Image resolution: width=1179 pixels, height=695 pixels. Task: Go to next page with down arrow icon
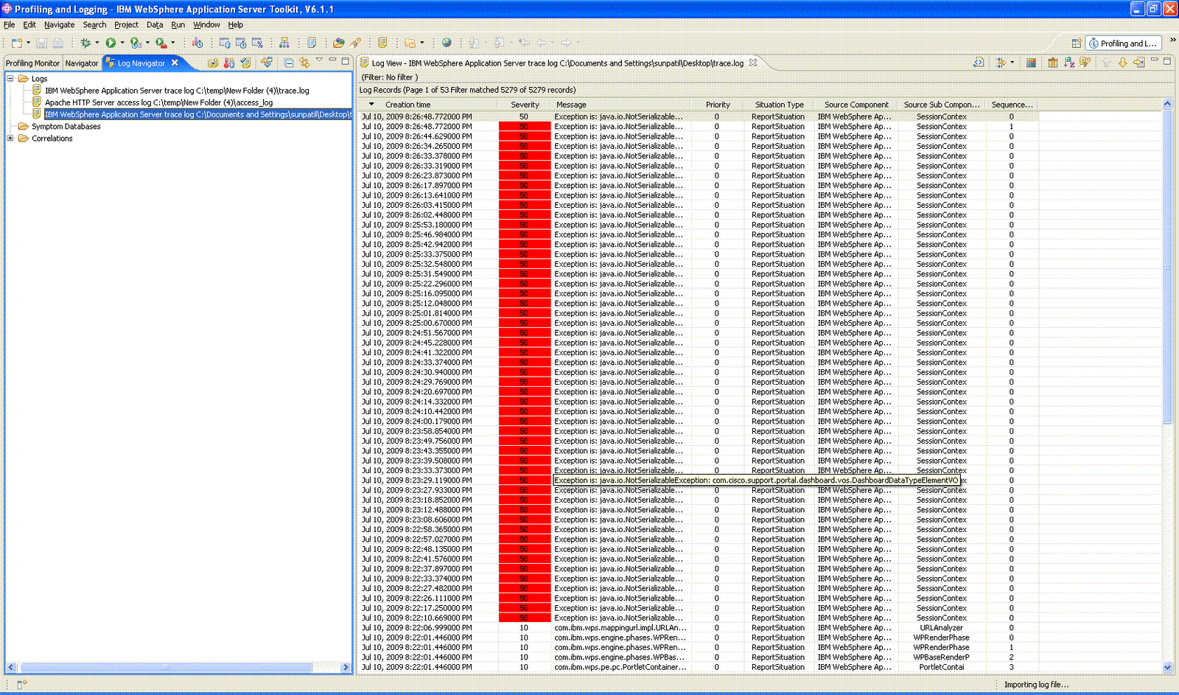pos(1122,63)
